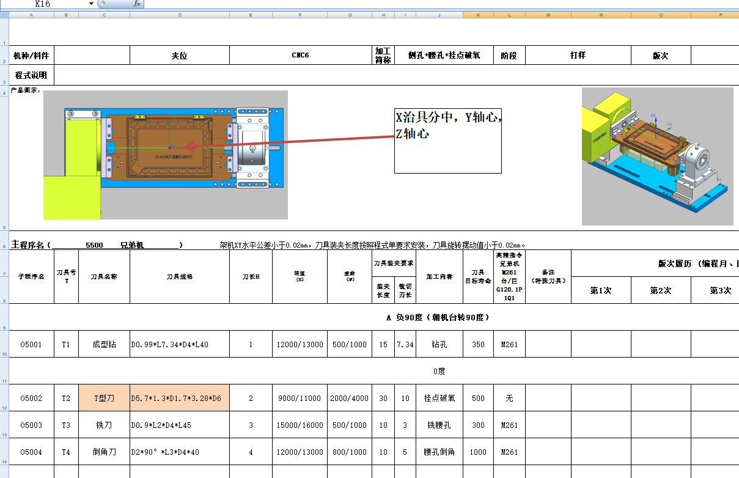Click the M261 cell for tool T1
The width and height of the screenshot is (739, 478).
509,344
